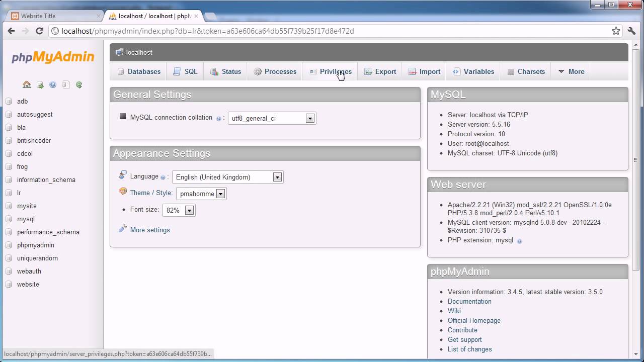Screen dimensions: 644x362
Task: Switch to the Processes tab
Action: coord(275,71)
